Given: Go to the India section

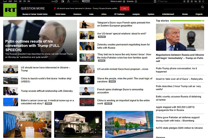Looking at the screenshot, I should 91,14.
